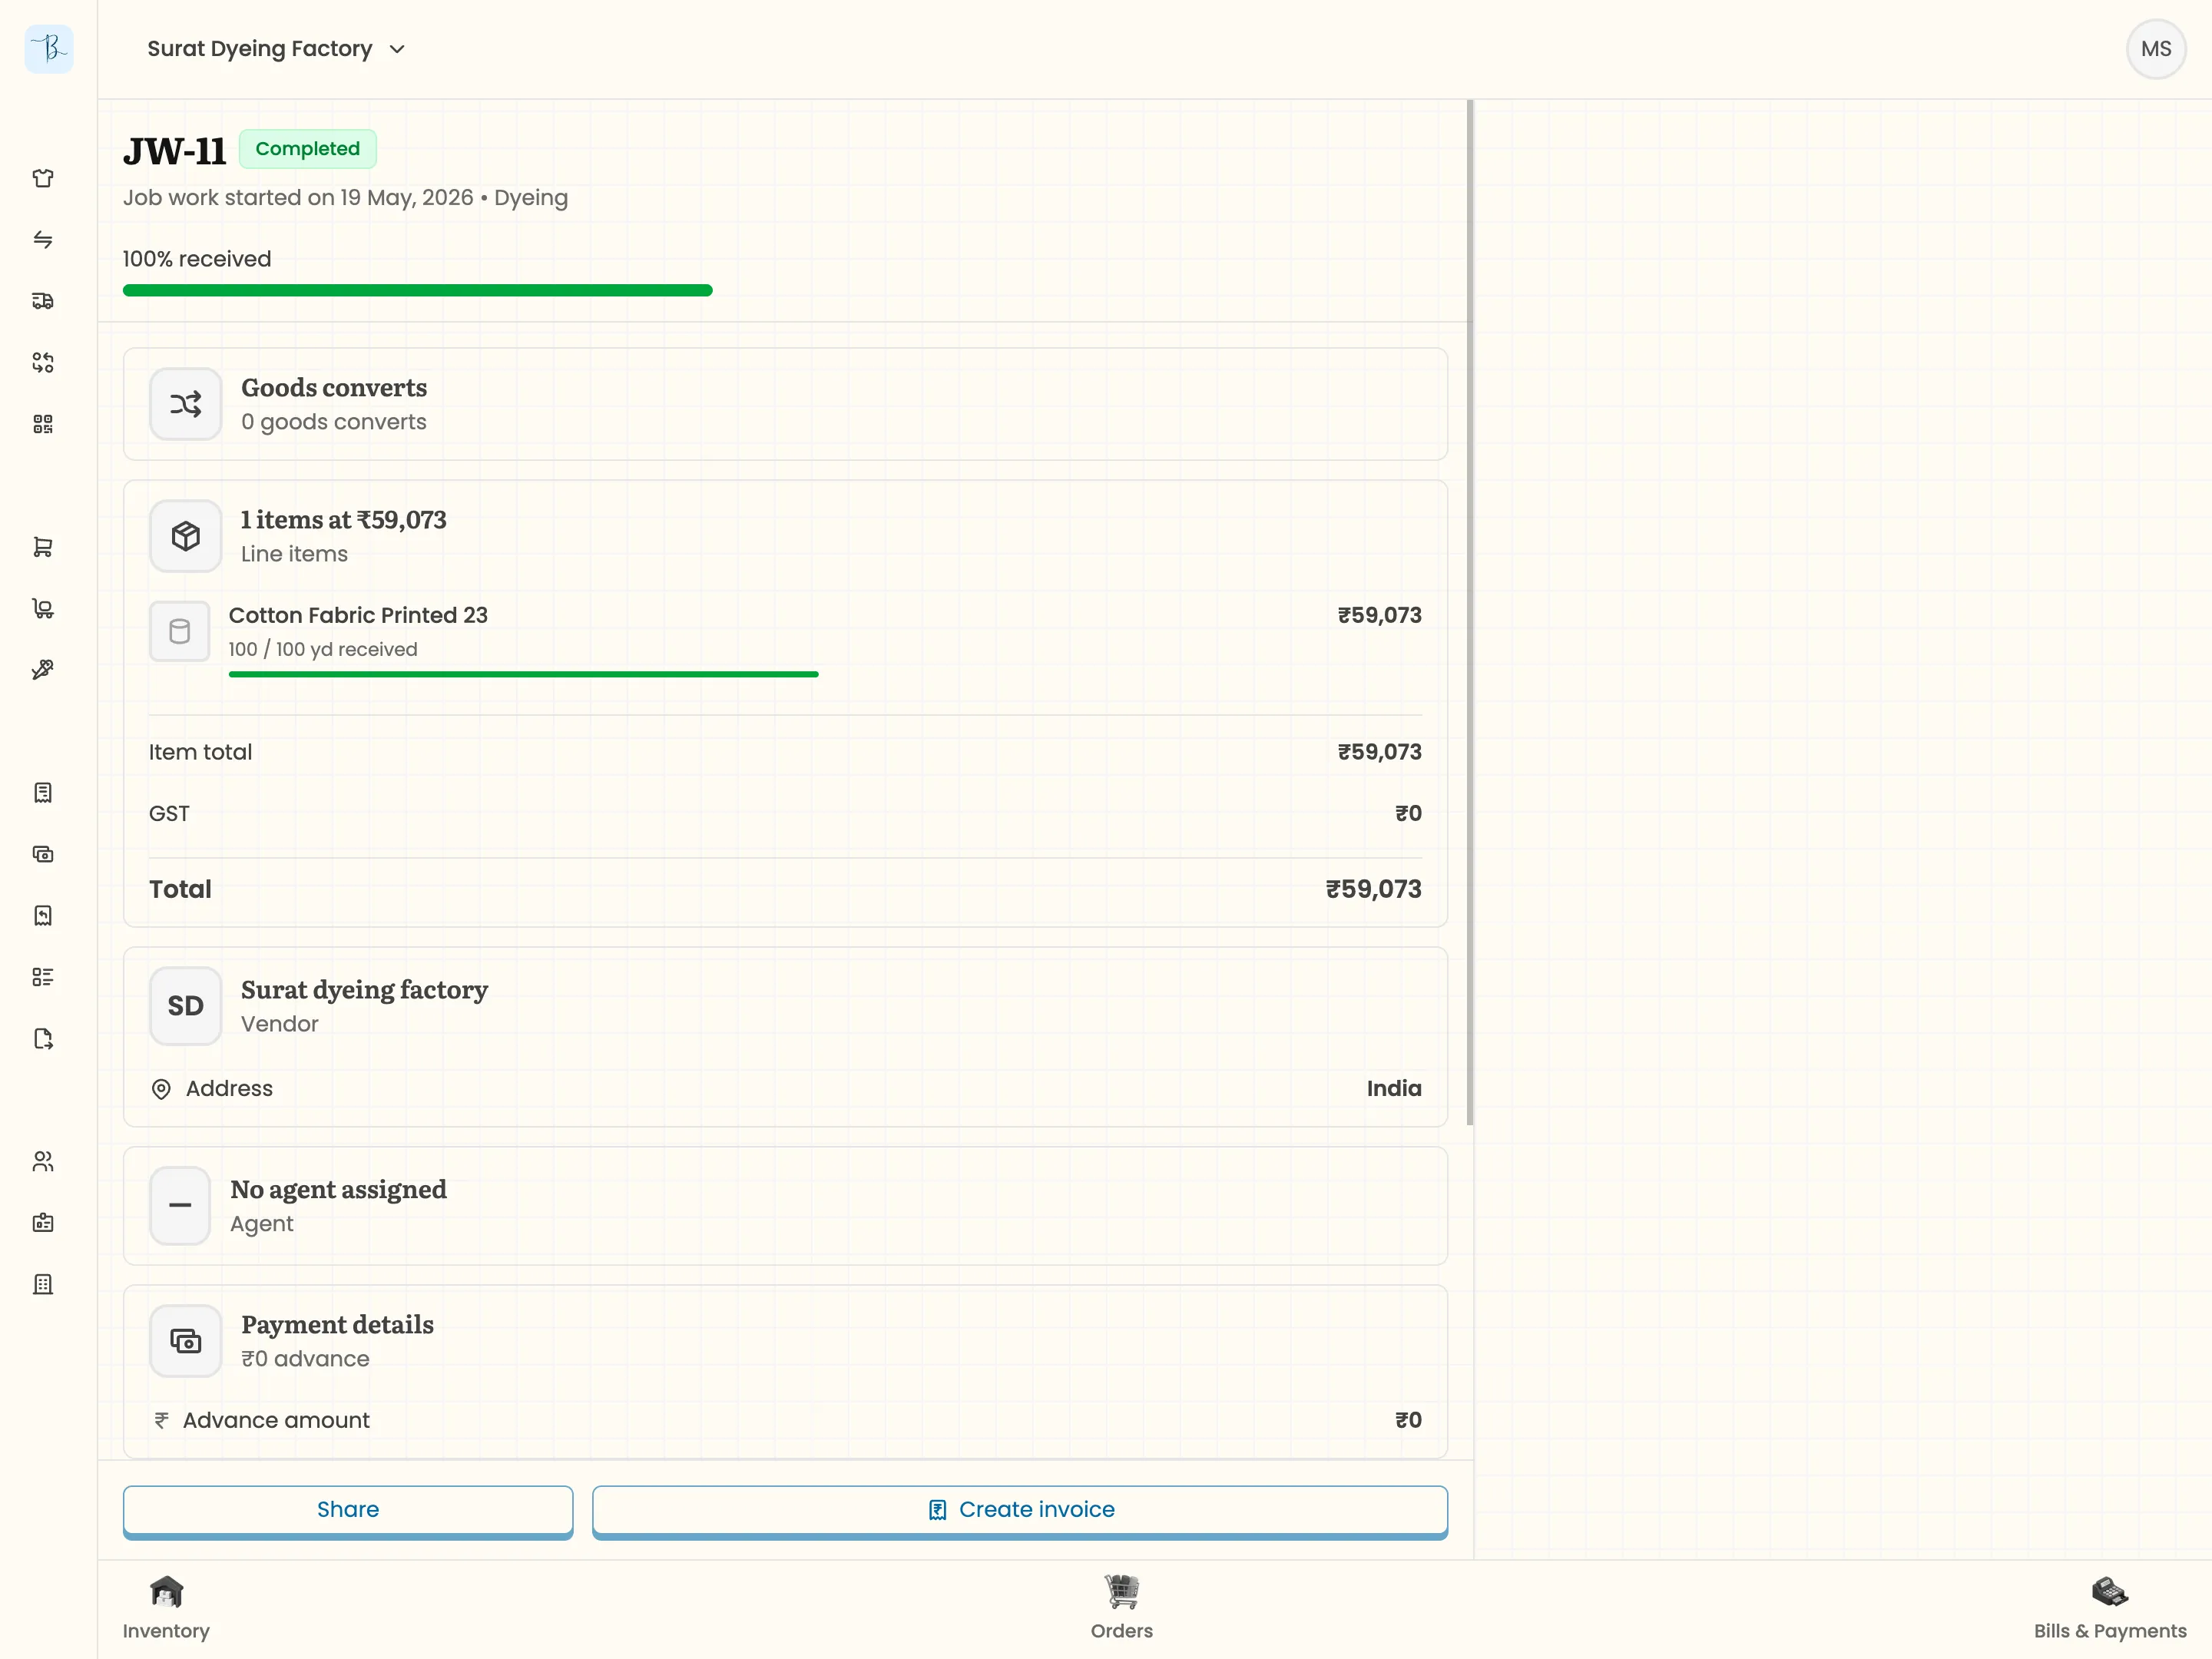Viewport: 2212px width, 1659px height.
Task: Switch to the Inventory tab
Action: [x=166, y=1608]
